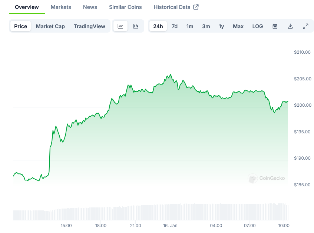Switch to line chart view icon
The image size is (314, 233).
tap(120, 26)
